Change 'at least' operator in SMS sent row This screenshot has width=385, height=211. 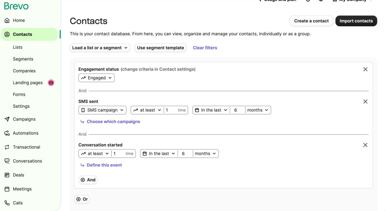(x=147, y=110)
